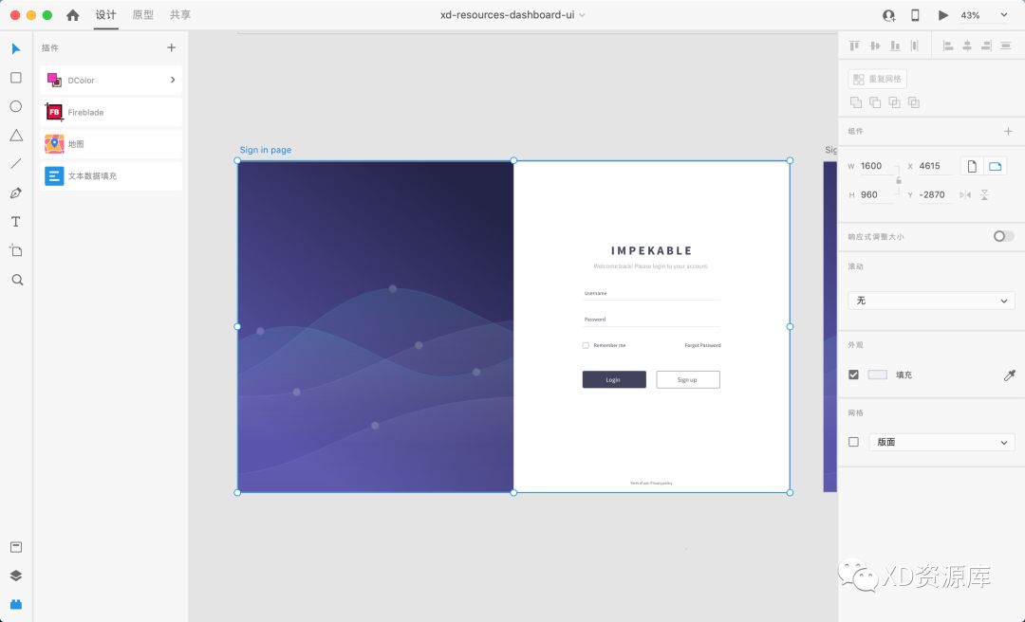This screenshot has height=622, width=1025.
Task: Click the Login button on artboard
Action: (x=614, y=379)
